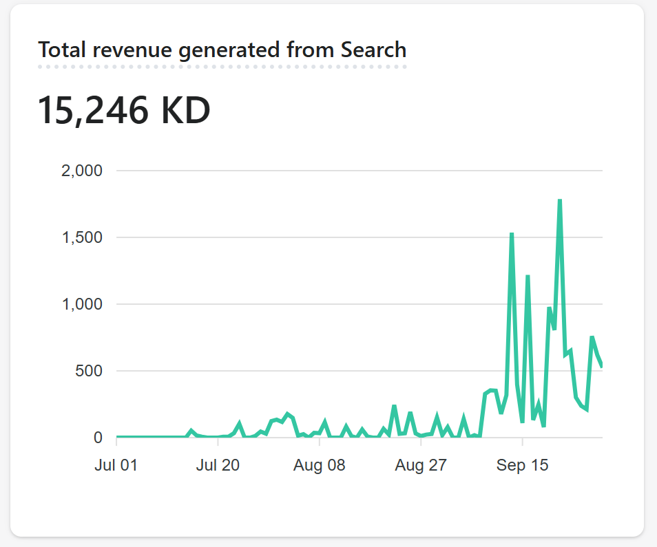Select the 1,000 y-axis label
The height and width of the screenshot is (547, 657).
[81, 304]
